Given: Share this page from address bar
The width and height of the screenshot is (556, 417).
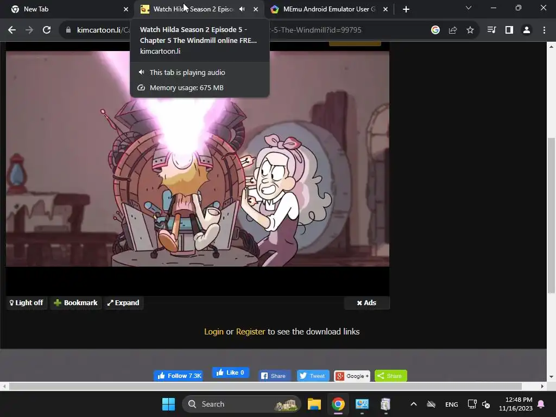Looking at the screenshot, I should point(453,30).
